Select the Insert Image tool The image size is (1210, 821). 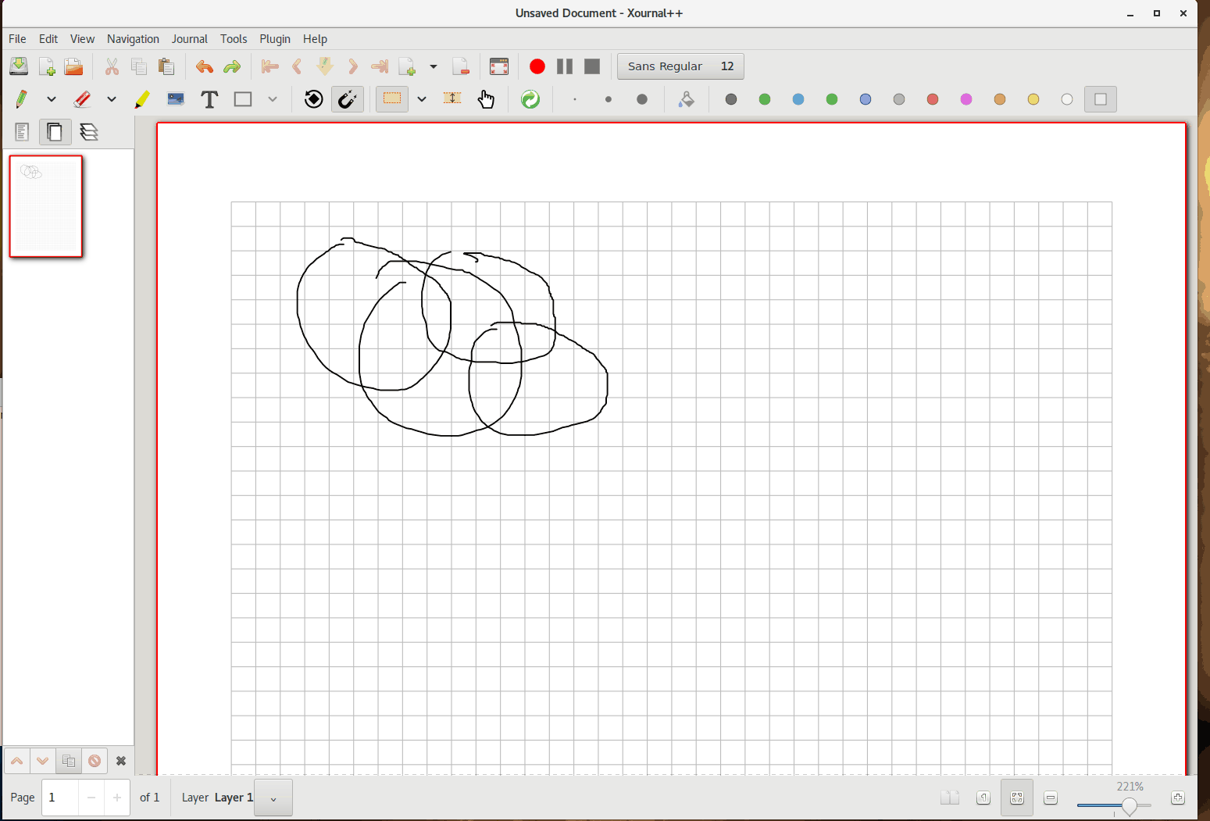coord(175,99)
